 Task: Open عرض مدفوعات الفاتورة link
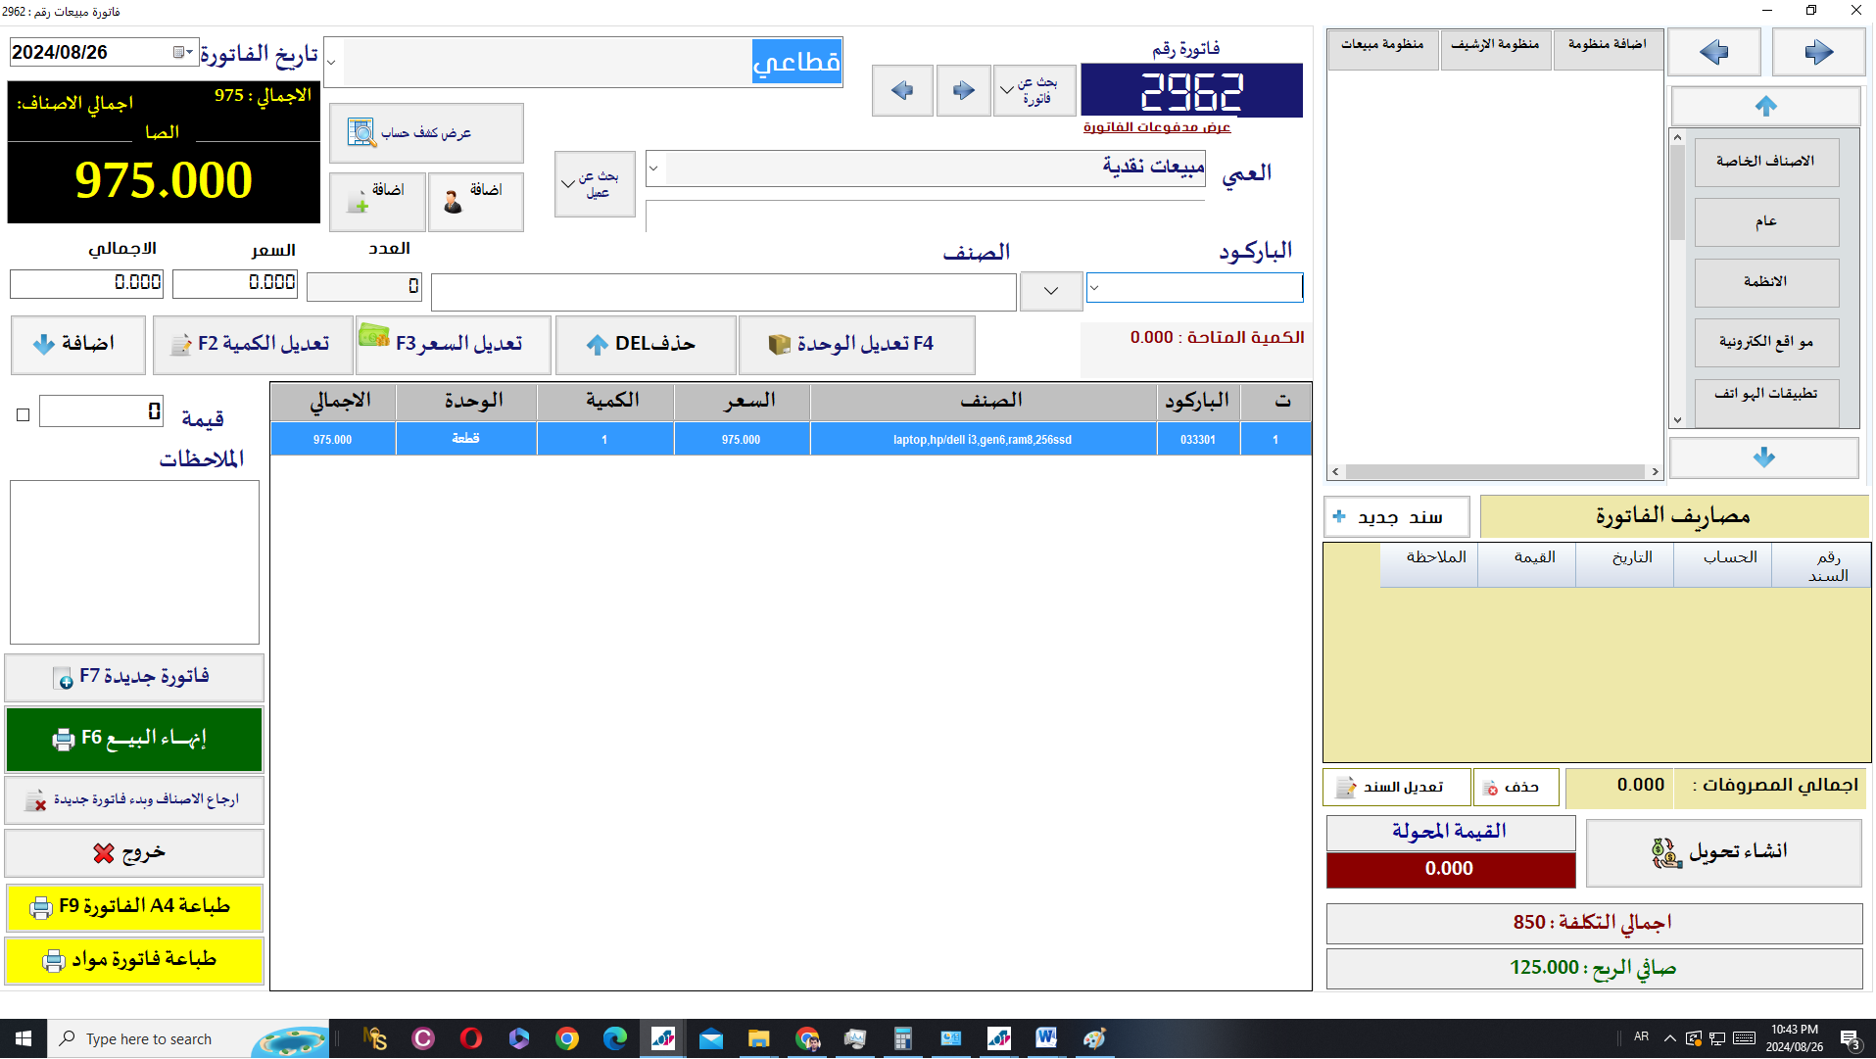[1156, 127]
